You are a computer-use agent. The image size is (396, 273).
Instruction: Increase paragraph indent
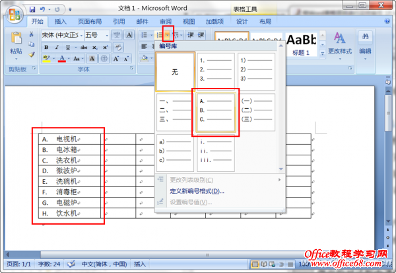[201, 35]
